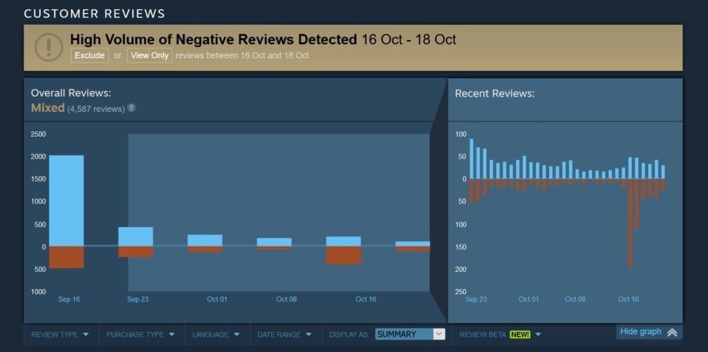
Task: Open the Language filter menu
Action: (x=216, y=335)
